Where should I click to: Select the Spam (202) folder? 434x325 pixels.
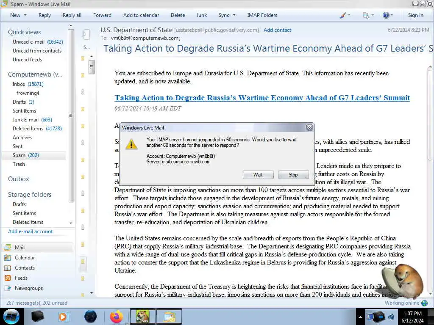point(34,155)
